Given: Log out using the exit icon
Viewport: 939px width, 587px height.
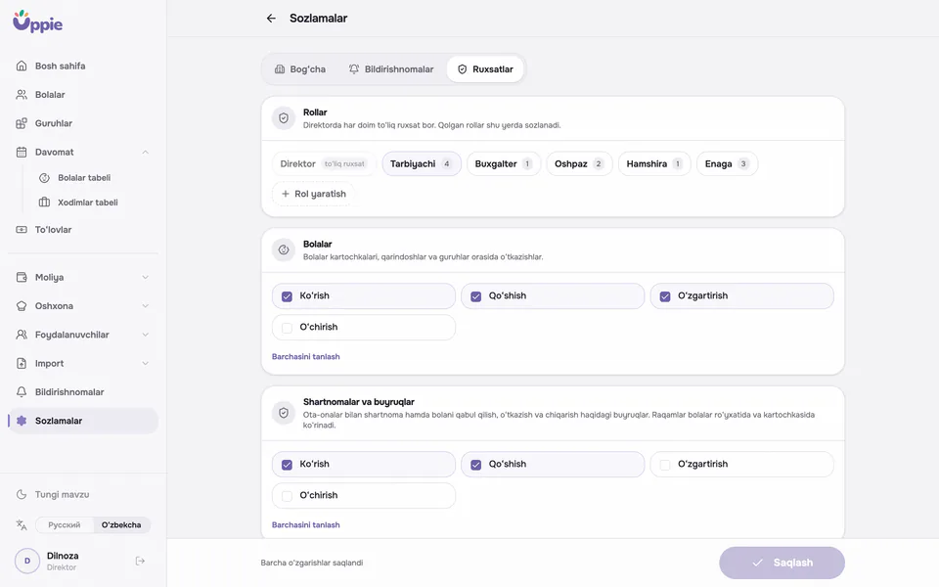Looking at the screenshot, I should tap(140, 562).
